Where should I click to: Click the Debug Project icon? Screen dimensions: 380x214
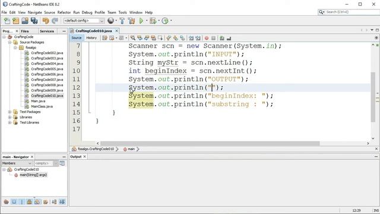point(153,21)
